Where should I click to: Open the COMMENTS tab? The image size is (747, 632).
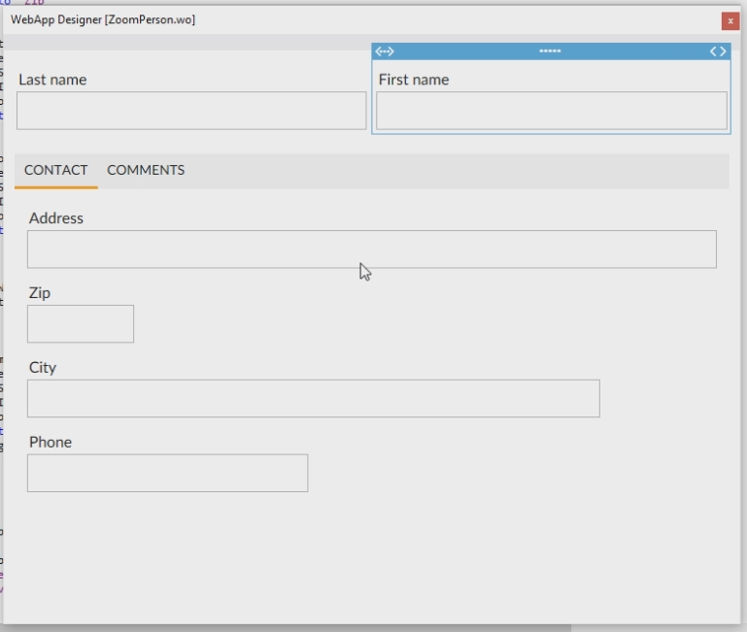tap(146, 170)
